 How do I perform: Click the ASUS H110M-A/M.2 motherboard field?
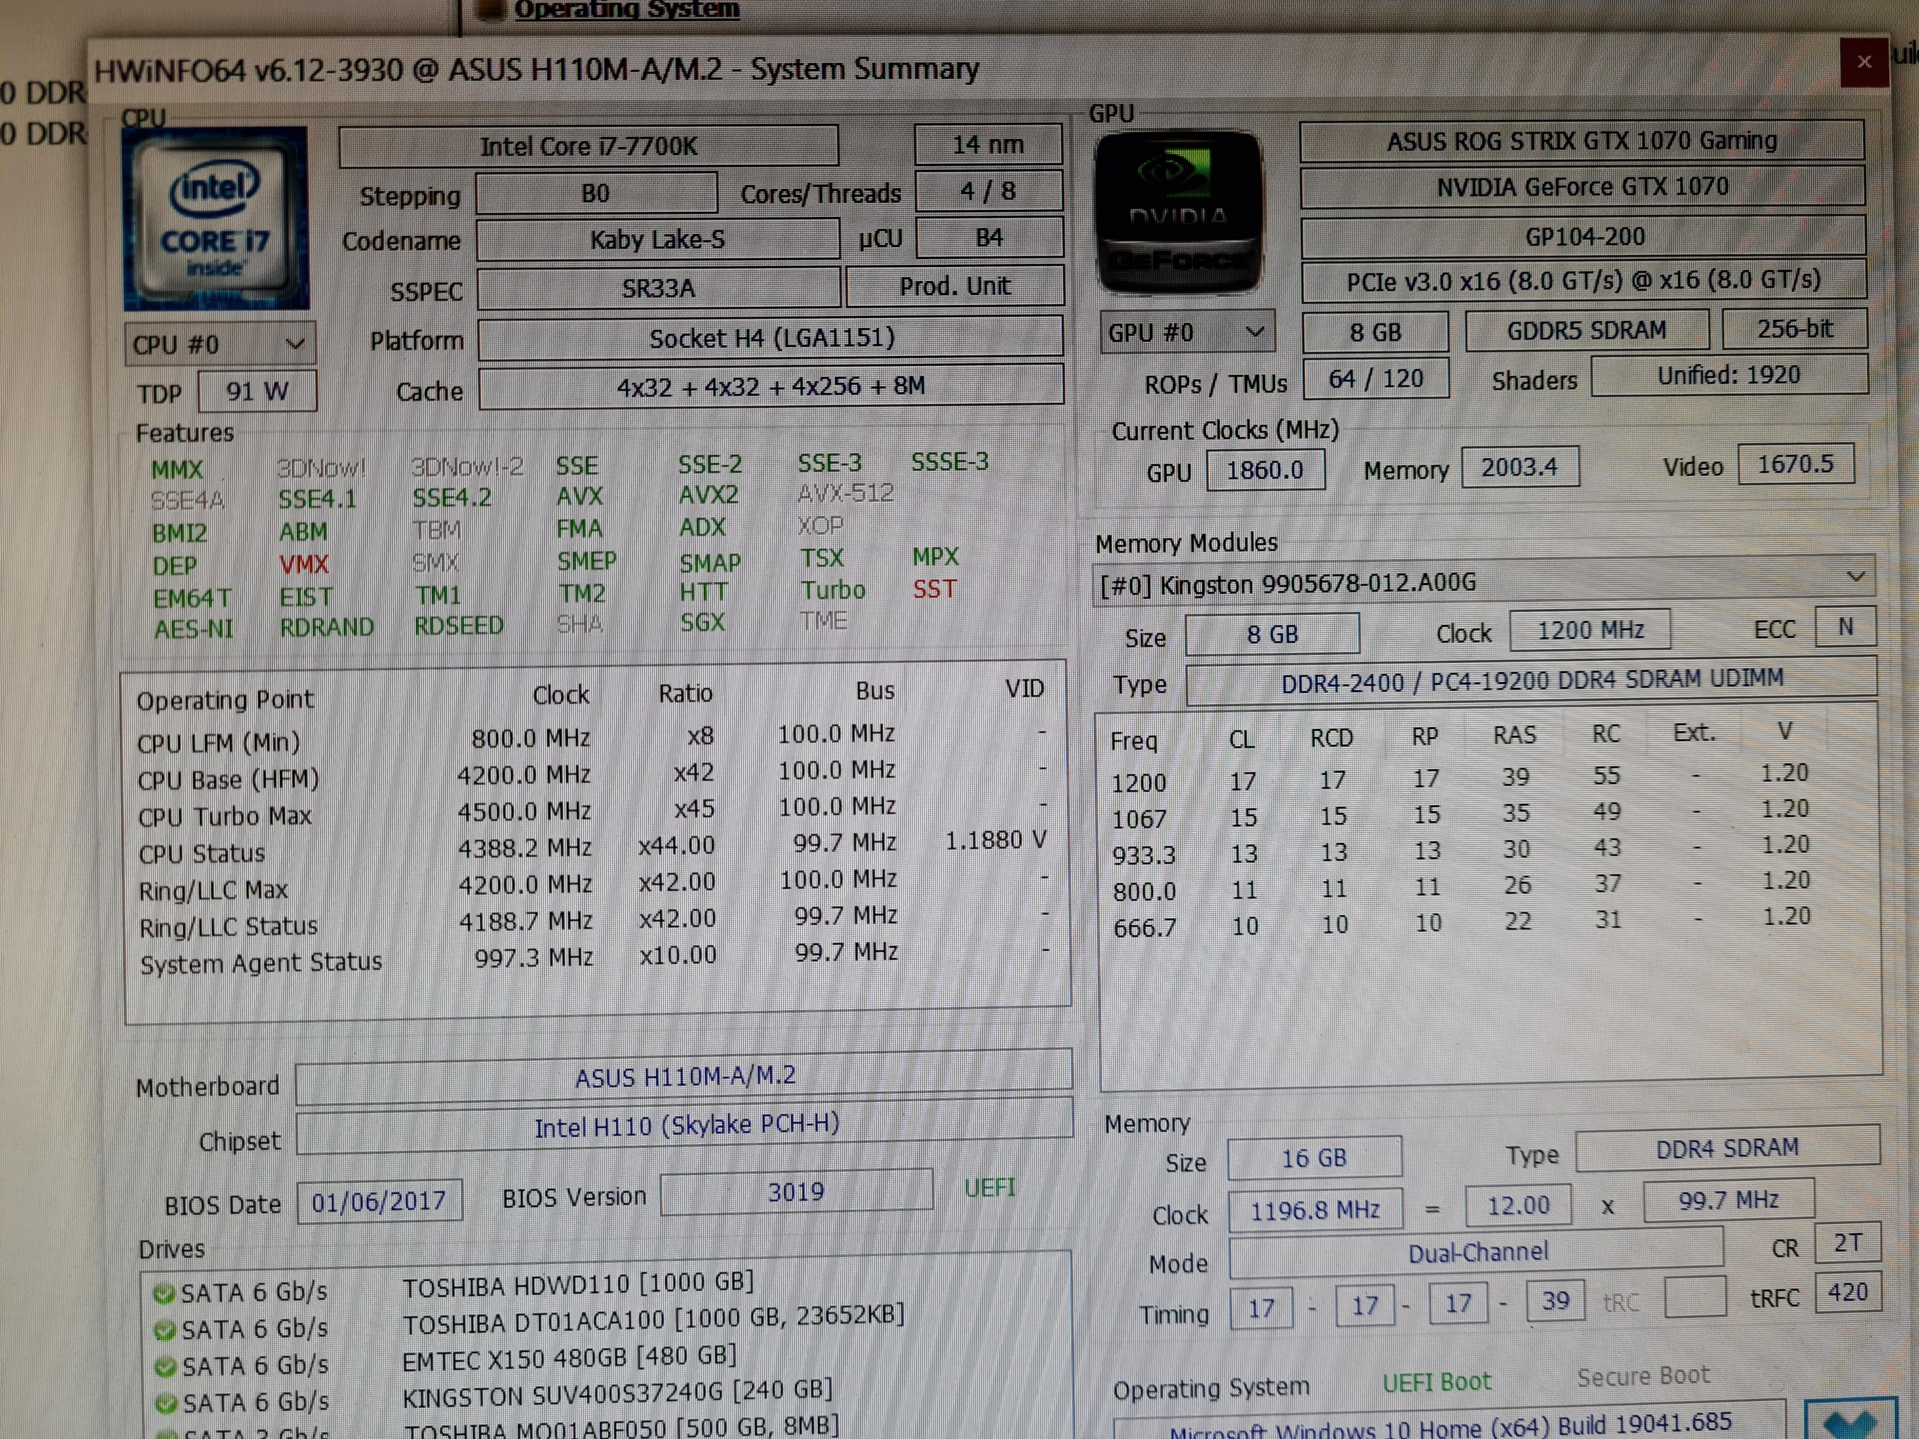pyautogui.click(x=683, y=1077)
